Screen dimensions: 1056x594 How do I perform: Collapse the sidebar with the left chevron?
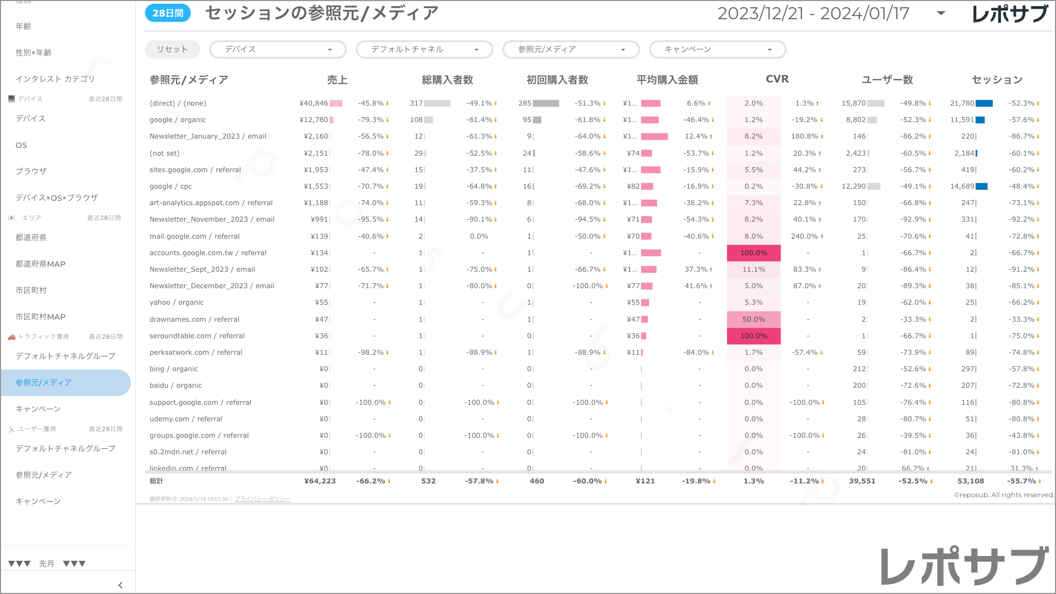click(x=120, y=585)
